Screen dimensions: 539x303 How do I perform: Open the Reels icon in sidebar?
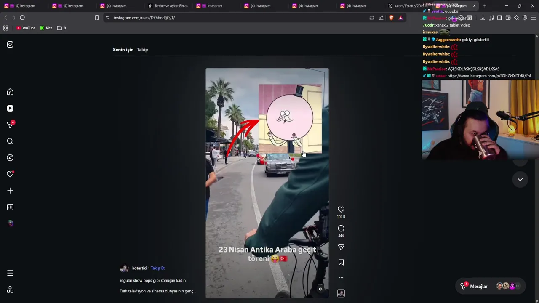coord(10,108)
